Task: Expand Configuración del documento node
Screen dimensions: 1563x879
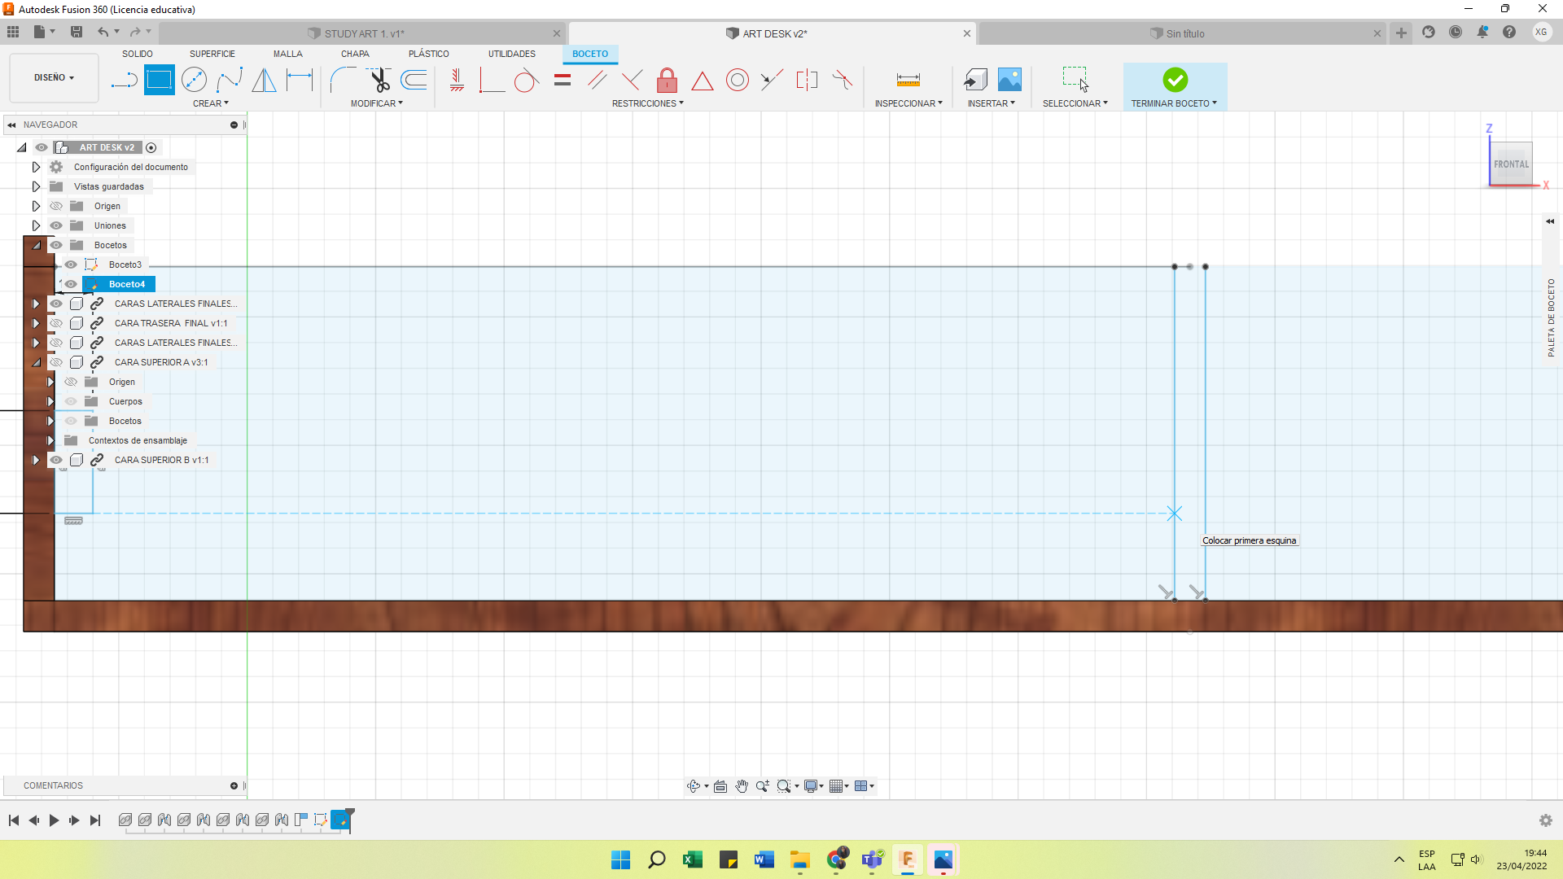Action: 36,167
